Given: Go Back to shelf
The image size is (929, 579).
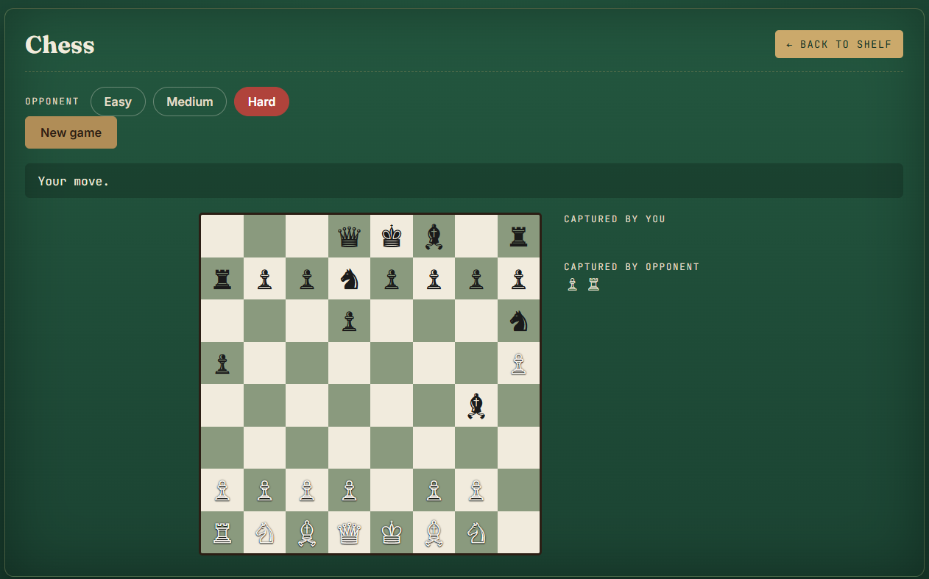Looking at the screenshot, I should [839, 44].
